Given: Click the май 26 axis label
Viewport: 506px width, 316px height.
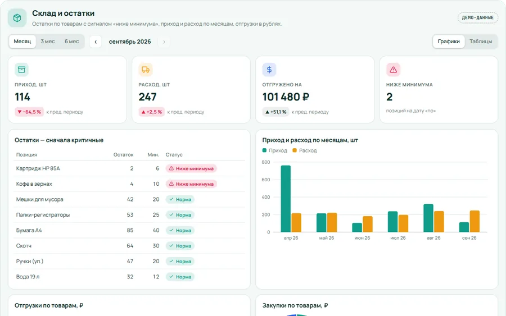Looking at the screenshot, I should point(327,238).
